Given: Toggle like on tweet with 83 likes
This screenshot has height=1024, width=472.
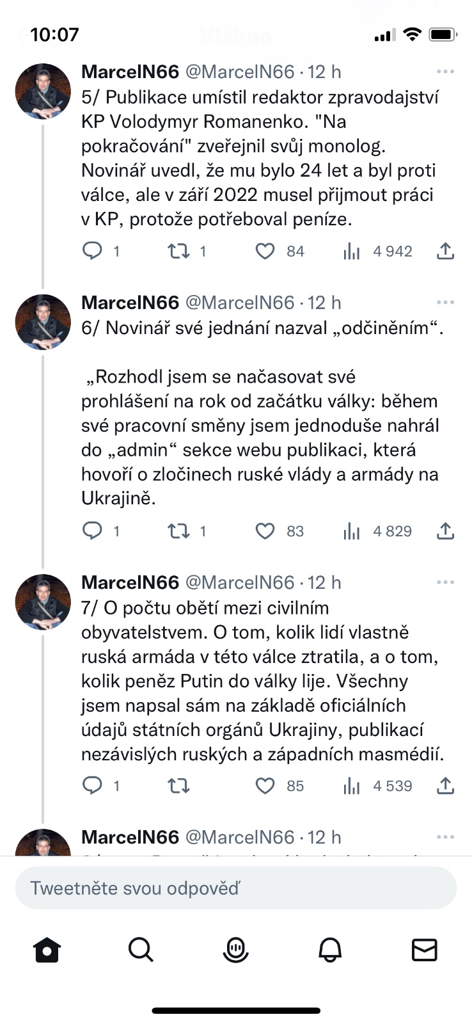Looking at the screenshot, I should [265, 531].
